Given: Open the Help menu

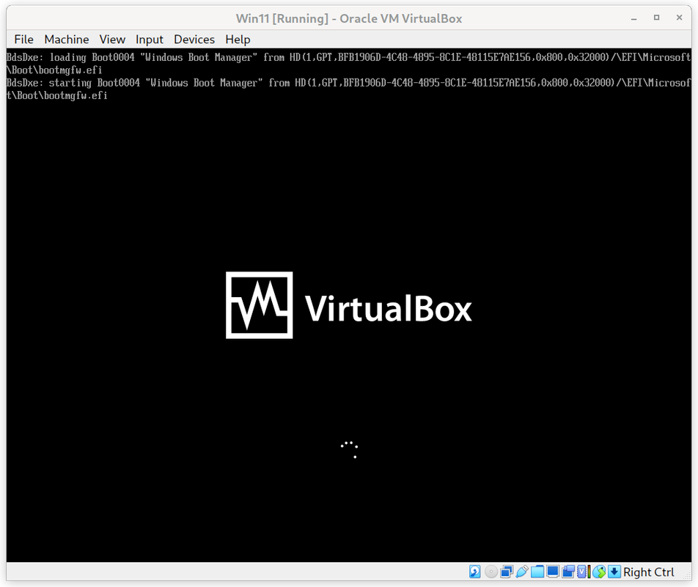Looking at the screenshot, I should [x=238, y=39].
